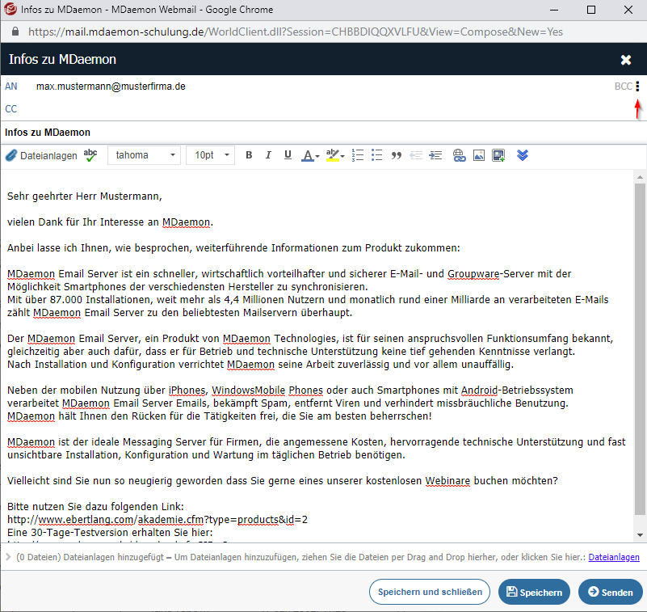Open the 10pt font size dropdown
The width and height of the screenshot is (647, 612).
(x=211, y=155)
